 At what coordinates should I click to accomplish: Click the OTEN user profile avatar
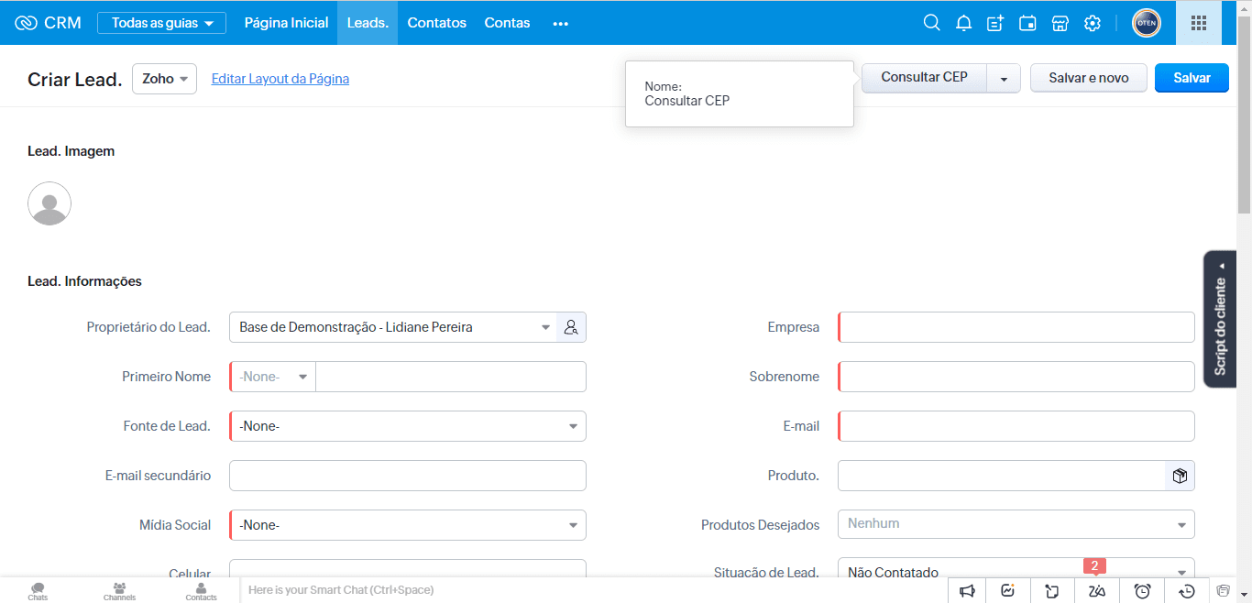coord(1147,23)
